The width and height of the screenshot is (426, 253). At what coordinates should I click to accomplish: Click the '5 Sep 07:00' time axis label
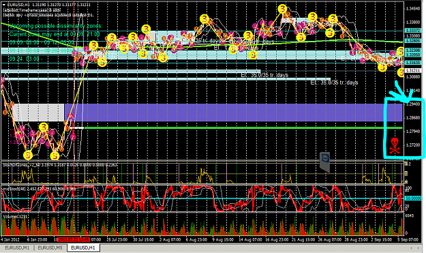tap(408, 239)
